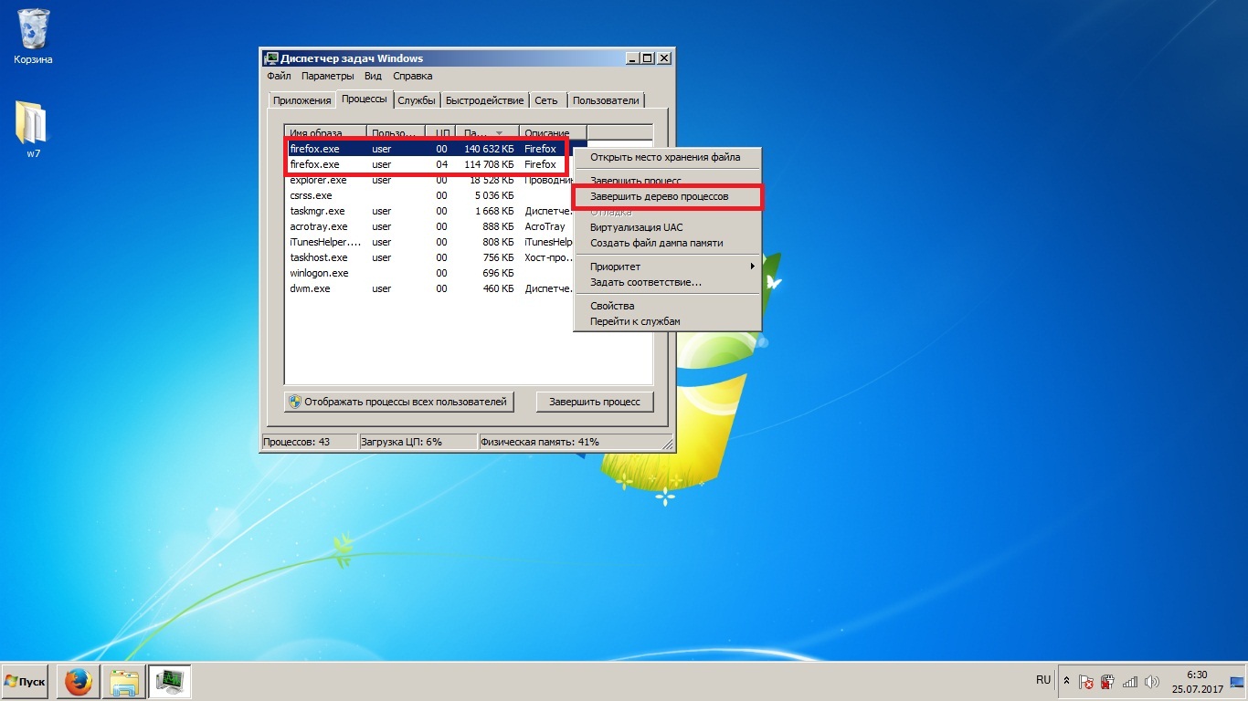Choose Перейти к службам
The height and width of the screenshot is (701, 1248).
[665, 321]
